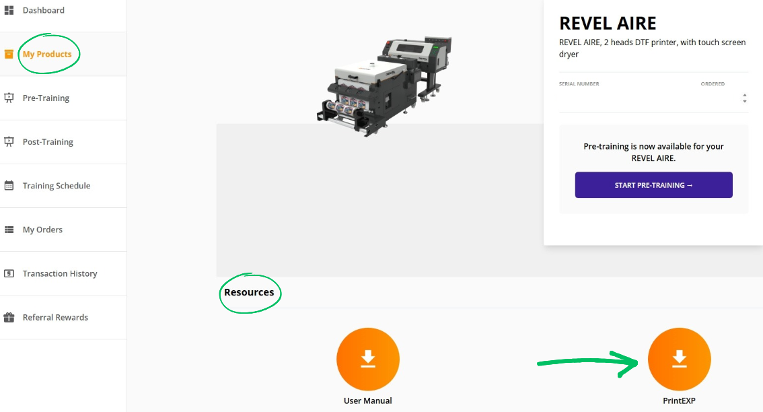Click the Training Schedule calendar icon
Screen dimensions: 763x412
coord(9,186)
